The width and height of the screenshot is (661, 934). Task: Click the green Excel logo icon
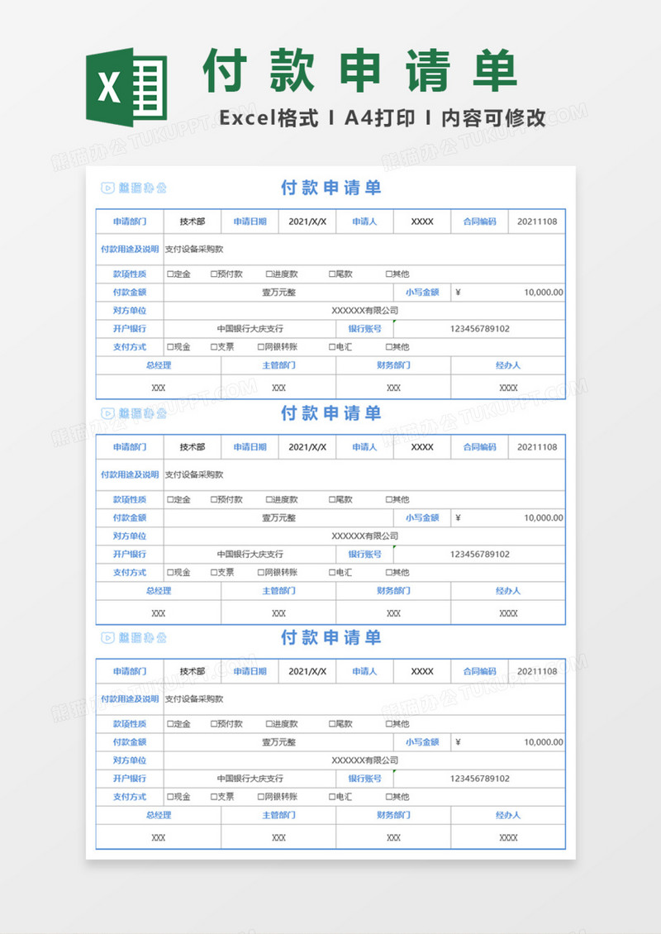tap(126, 87)
